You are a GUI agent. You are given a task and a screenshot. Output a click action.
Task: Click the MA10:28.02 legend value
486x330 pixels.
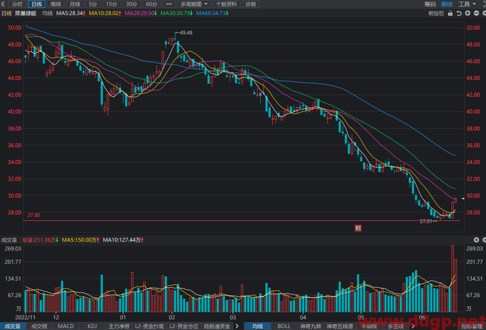click(x=105, y=13)
